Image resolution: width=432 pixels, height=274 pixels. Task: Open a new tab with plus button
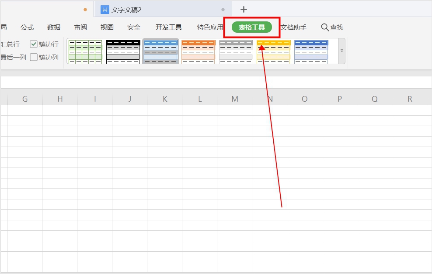click(x=244, y=10)
